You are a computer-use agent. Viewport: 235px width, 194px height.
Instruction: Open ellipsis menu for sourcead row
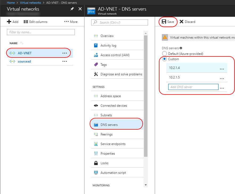(x=65, y=61)
